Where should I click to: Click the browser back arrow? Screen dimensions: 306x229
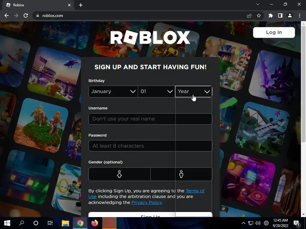coord(7,16)
